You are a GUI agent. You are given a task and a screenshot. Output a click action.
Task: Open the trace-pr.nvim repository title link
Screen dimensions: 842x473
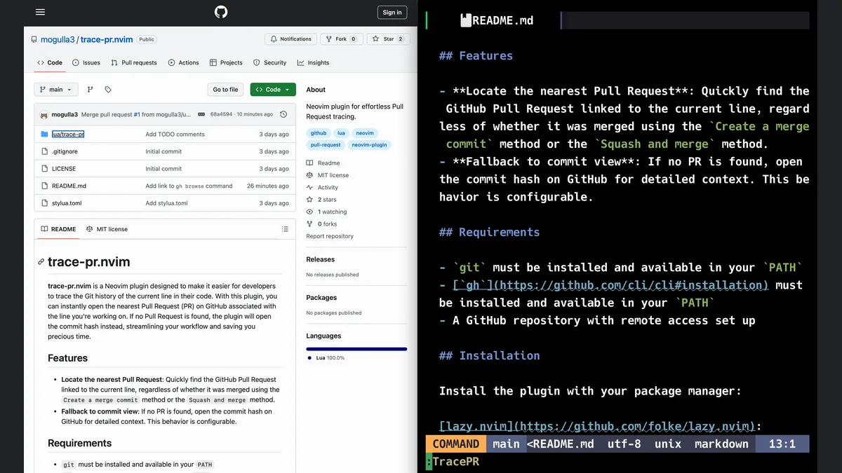tap(106, 40)
